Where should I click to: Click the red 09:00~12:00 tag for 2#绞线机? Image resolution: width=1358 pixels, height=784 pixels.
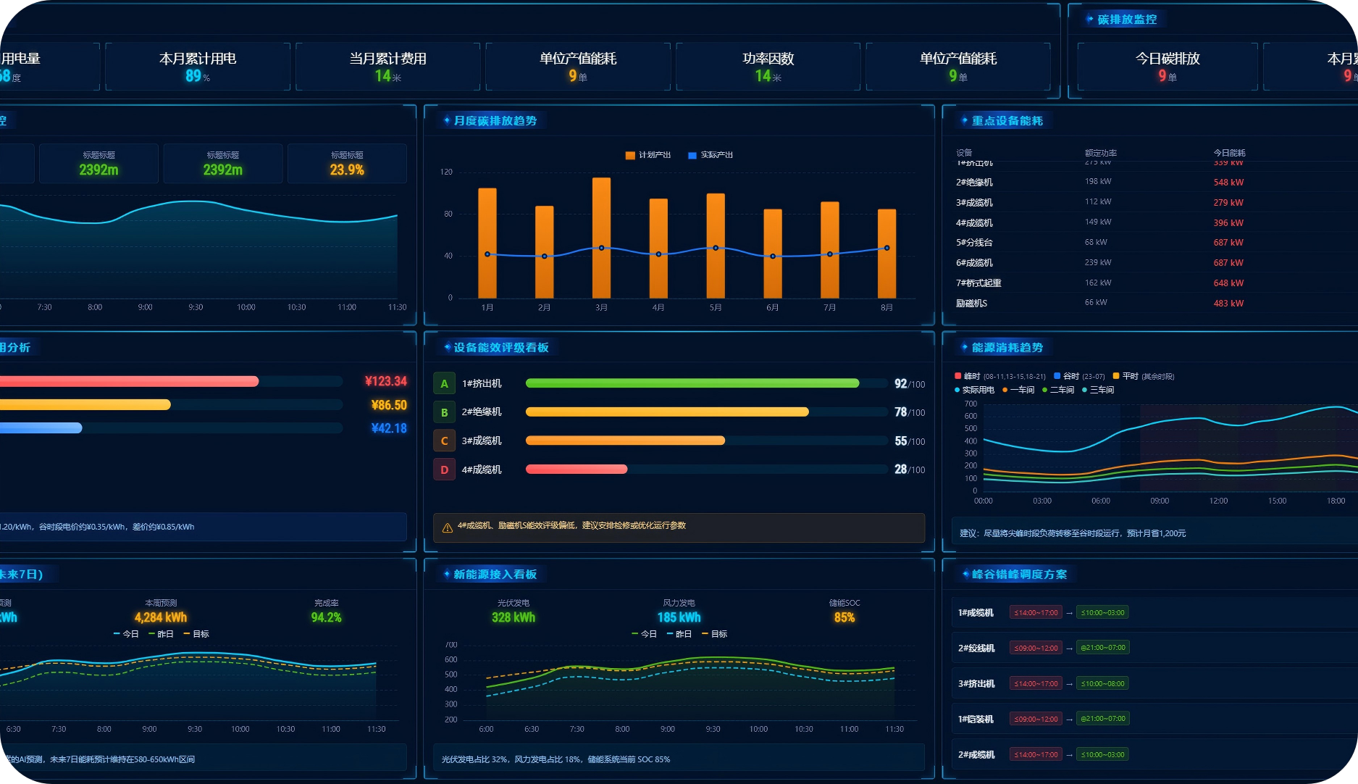click(1036, 648)
